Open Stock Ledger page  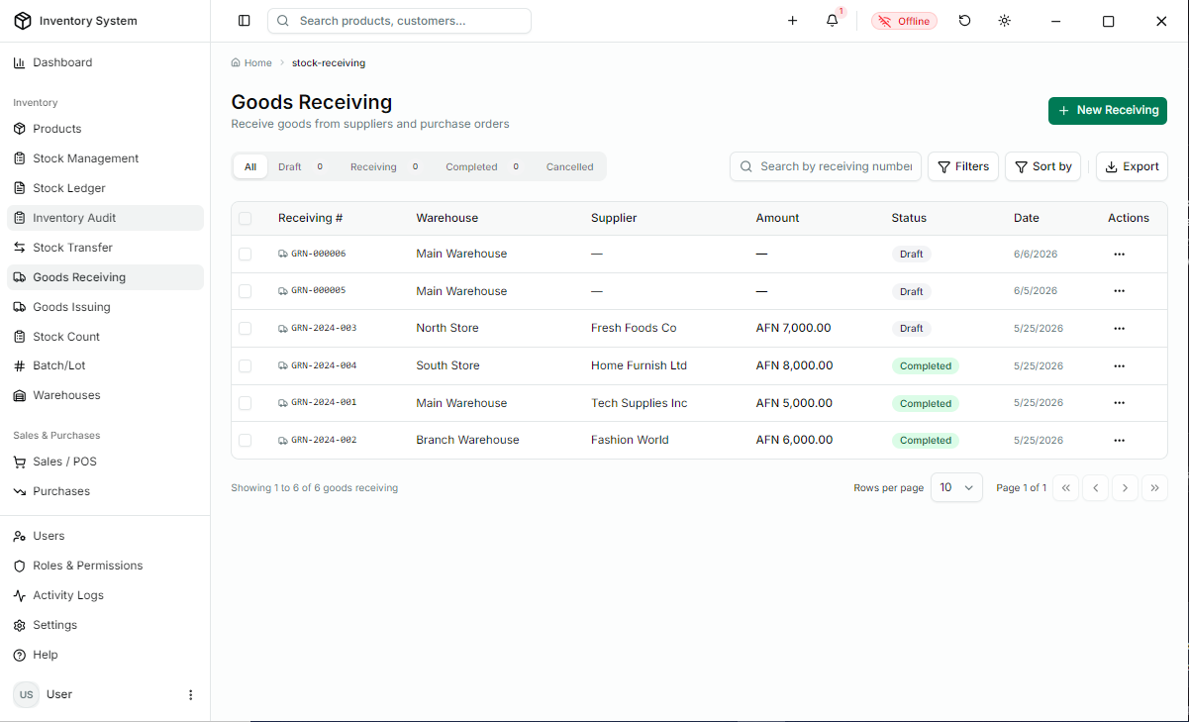pos(105,188)
